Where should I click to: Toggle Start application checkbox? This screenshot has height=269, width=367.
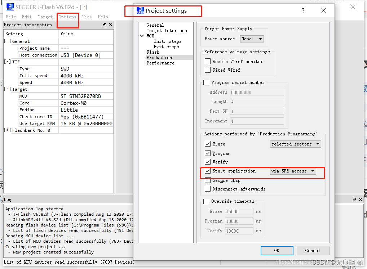[x=208, y=171]
